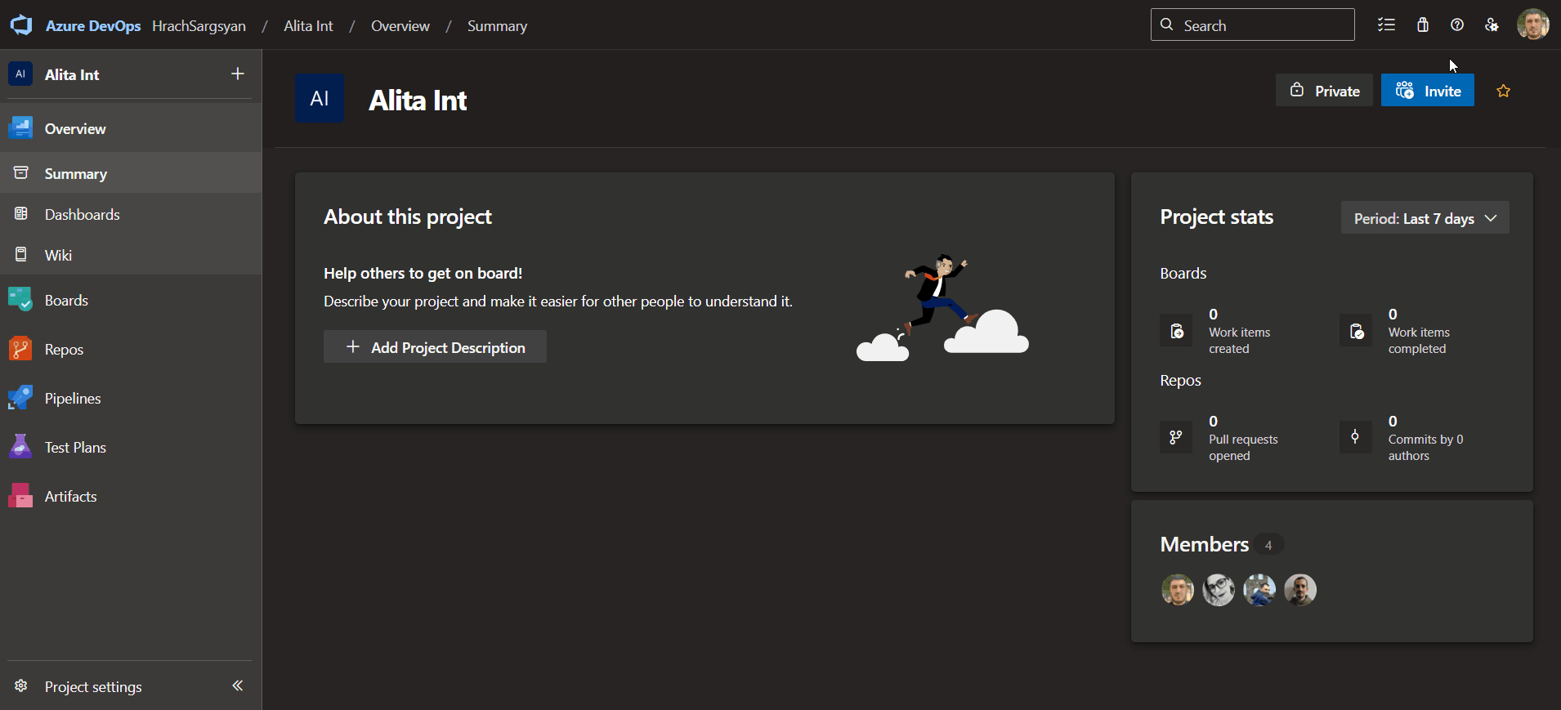1561x710 pixels.
Task: Select the Summary sidebar item
Action: pos(131,173)
